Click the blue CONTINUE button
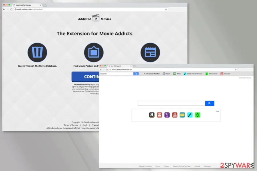 (x=85, y=77)
